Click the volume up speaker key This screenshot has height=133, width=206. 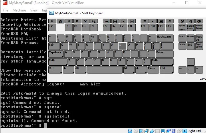point(199,21)
